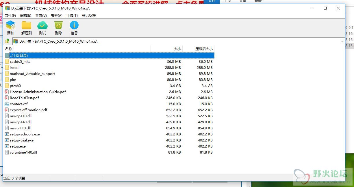
Task: Click the msvcp110.dll file icon
Action: 7,116
